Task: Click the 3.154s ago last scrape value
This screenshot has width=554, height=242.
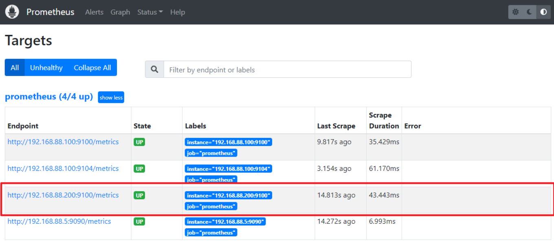Action: (334, 168)
